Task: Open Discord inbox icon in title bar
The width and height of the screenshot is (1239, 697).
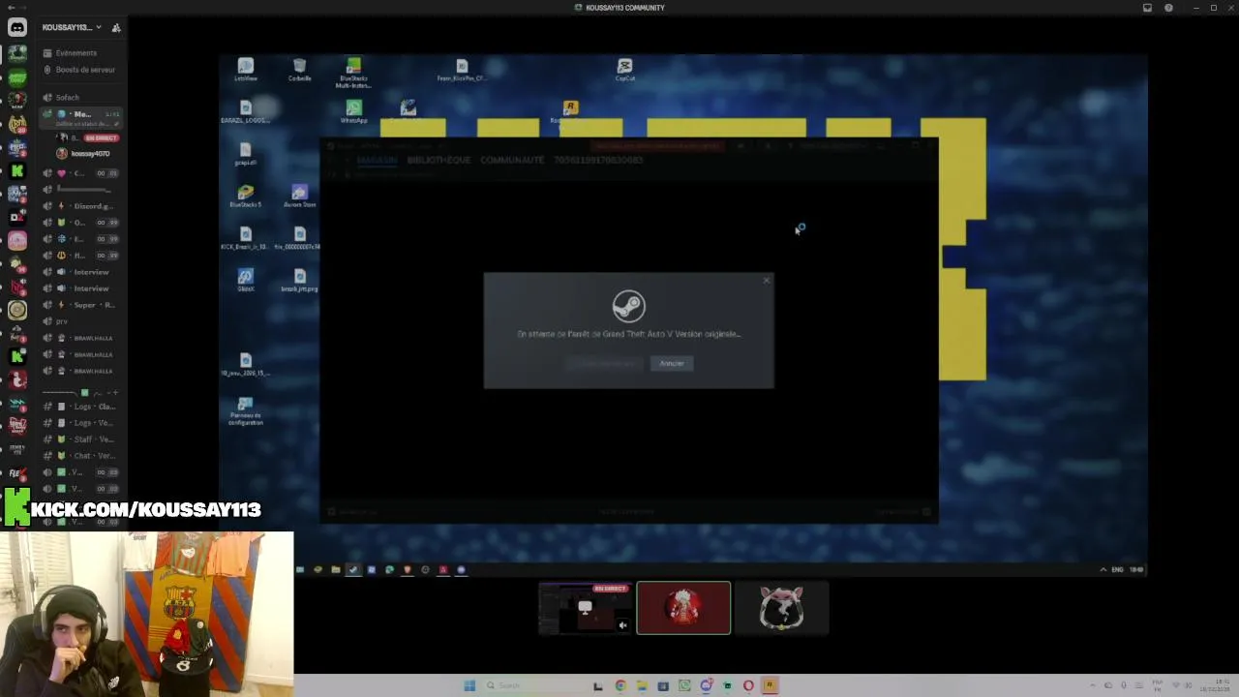Action: pyautogui.click(x=1147, y=8)
